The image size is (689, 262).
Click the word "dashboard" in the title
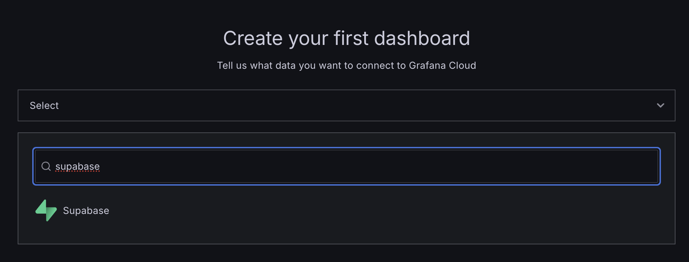422,38
